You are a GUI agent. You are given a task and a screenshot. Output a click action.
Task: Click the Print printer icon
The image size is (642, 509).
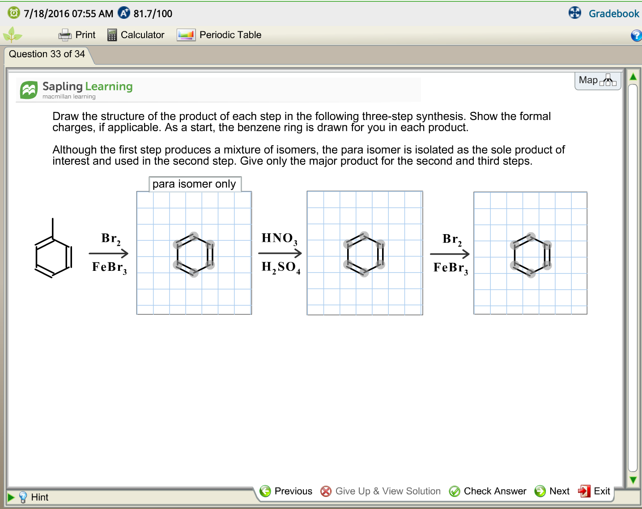pos(65,35)
